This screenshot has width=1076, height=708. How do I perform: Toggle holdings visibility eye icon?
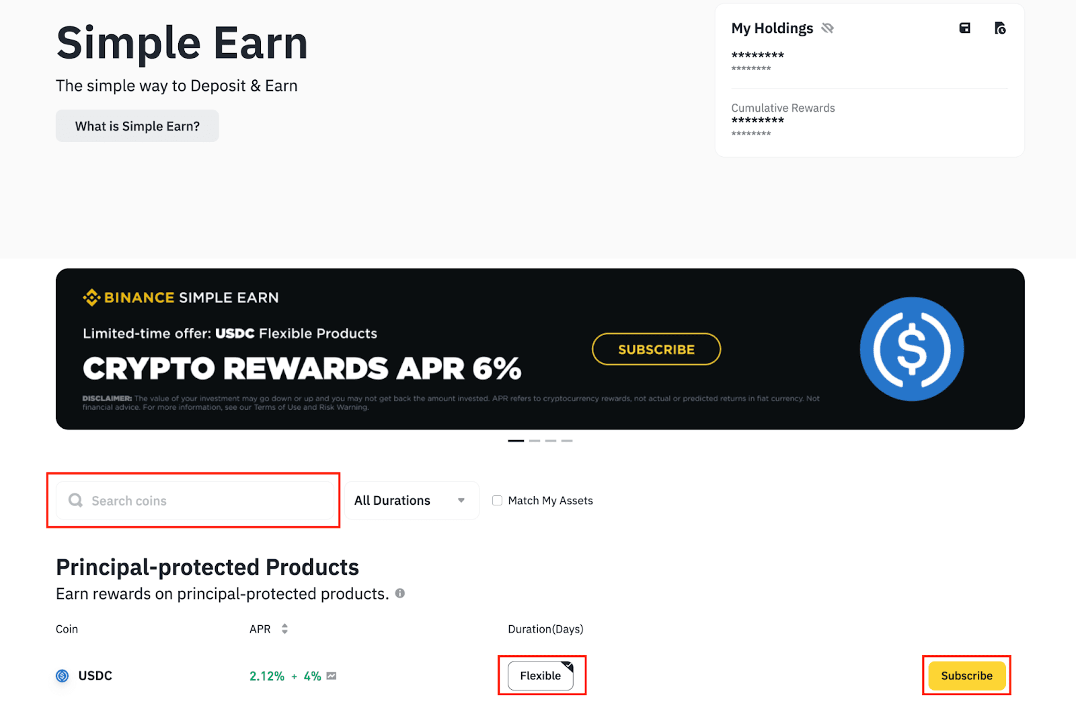828,28
